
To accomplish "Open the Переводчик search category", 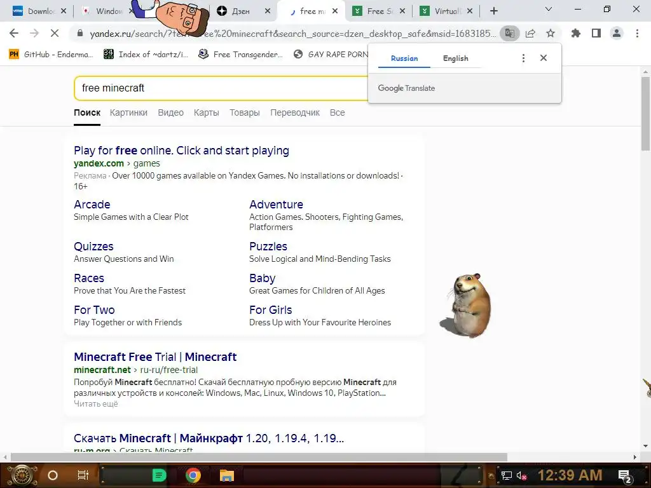I will click(295, 112).
